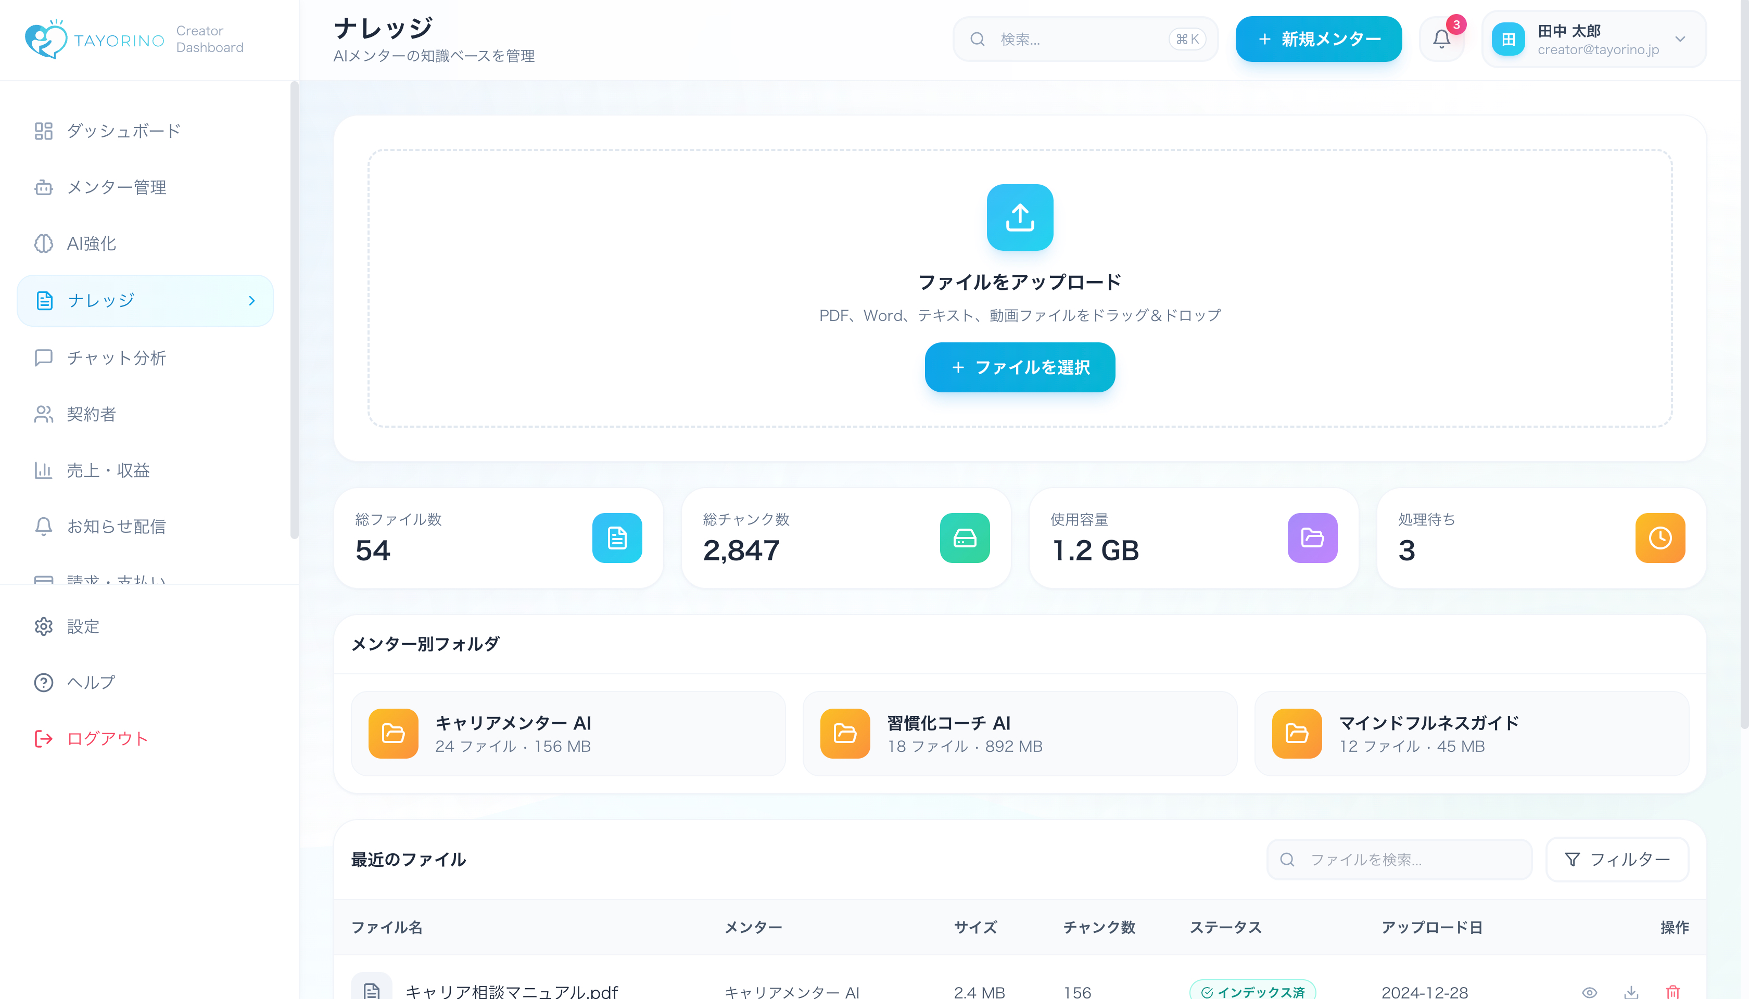Click the ログアウト link

point(107,738)
